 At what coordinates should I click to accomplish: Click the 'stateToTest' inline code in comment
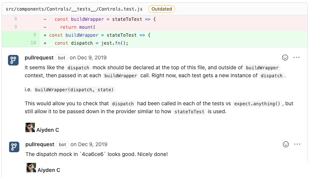click(x=189, y=112)
